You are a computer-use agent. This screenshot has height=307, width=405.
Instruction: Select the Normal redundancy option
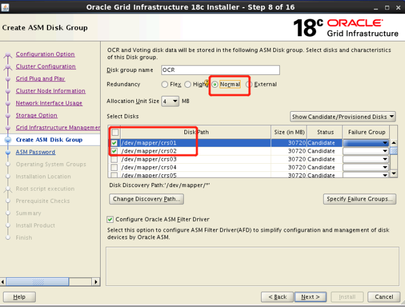(215, 84)
